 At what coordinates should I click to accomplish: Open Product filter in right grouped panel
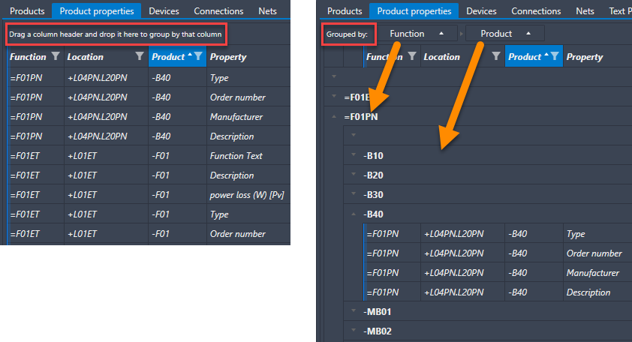coord(554,56)
